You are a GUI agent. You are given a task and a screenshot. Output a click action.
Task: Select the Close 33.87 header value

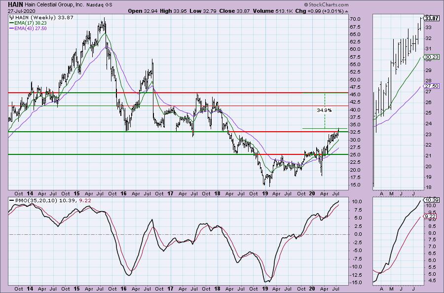coord(234,11)
